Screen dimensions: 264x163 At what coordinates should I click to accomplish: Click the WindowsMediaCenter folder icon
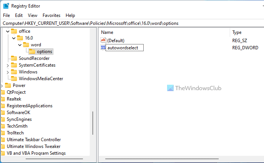tap(14, 78)
